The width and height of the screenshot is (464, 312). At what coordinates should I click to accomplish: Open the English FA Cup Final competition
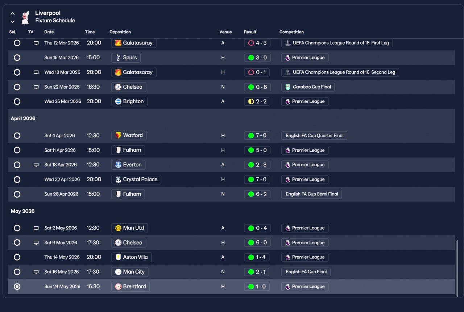click(x=306, y=272)
